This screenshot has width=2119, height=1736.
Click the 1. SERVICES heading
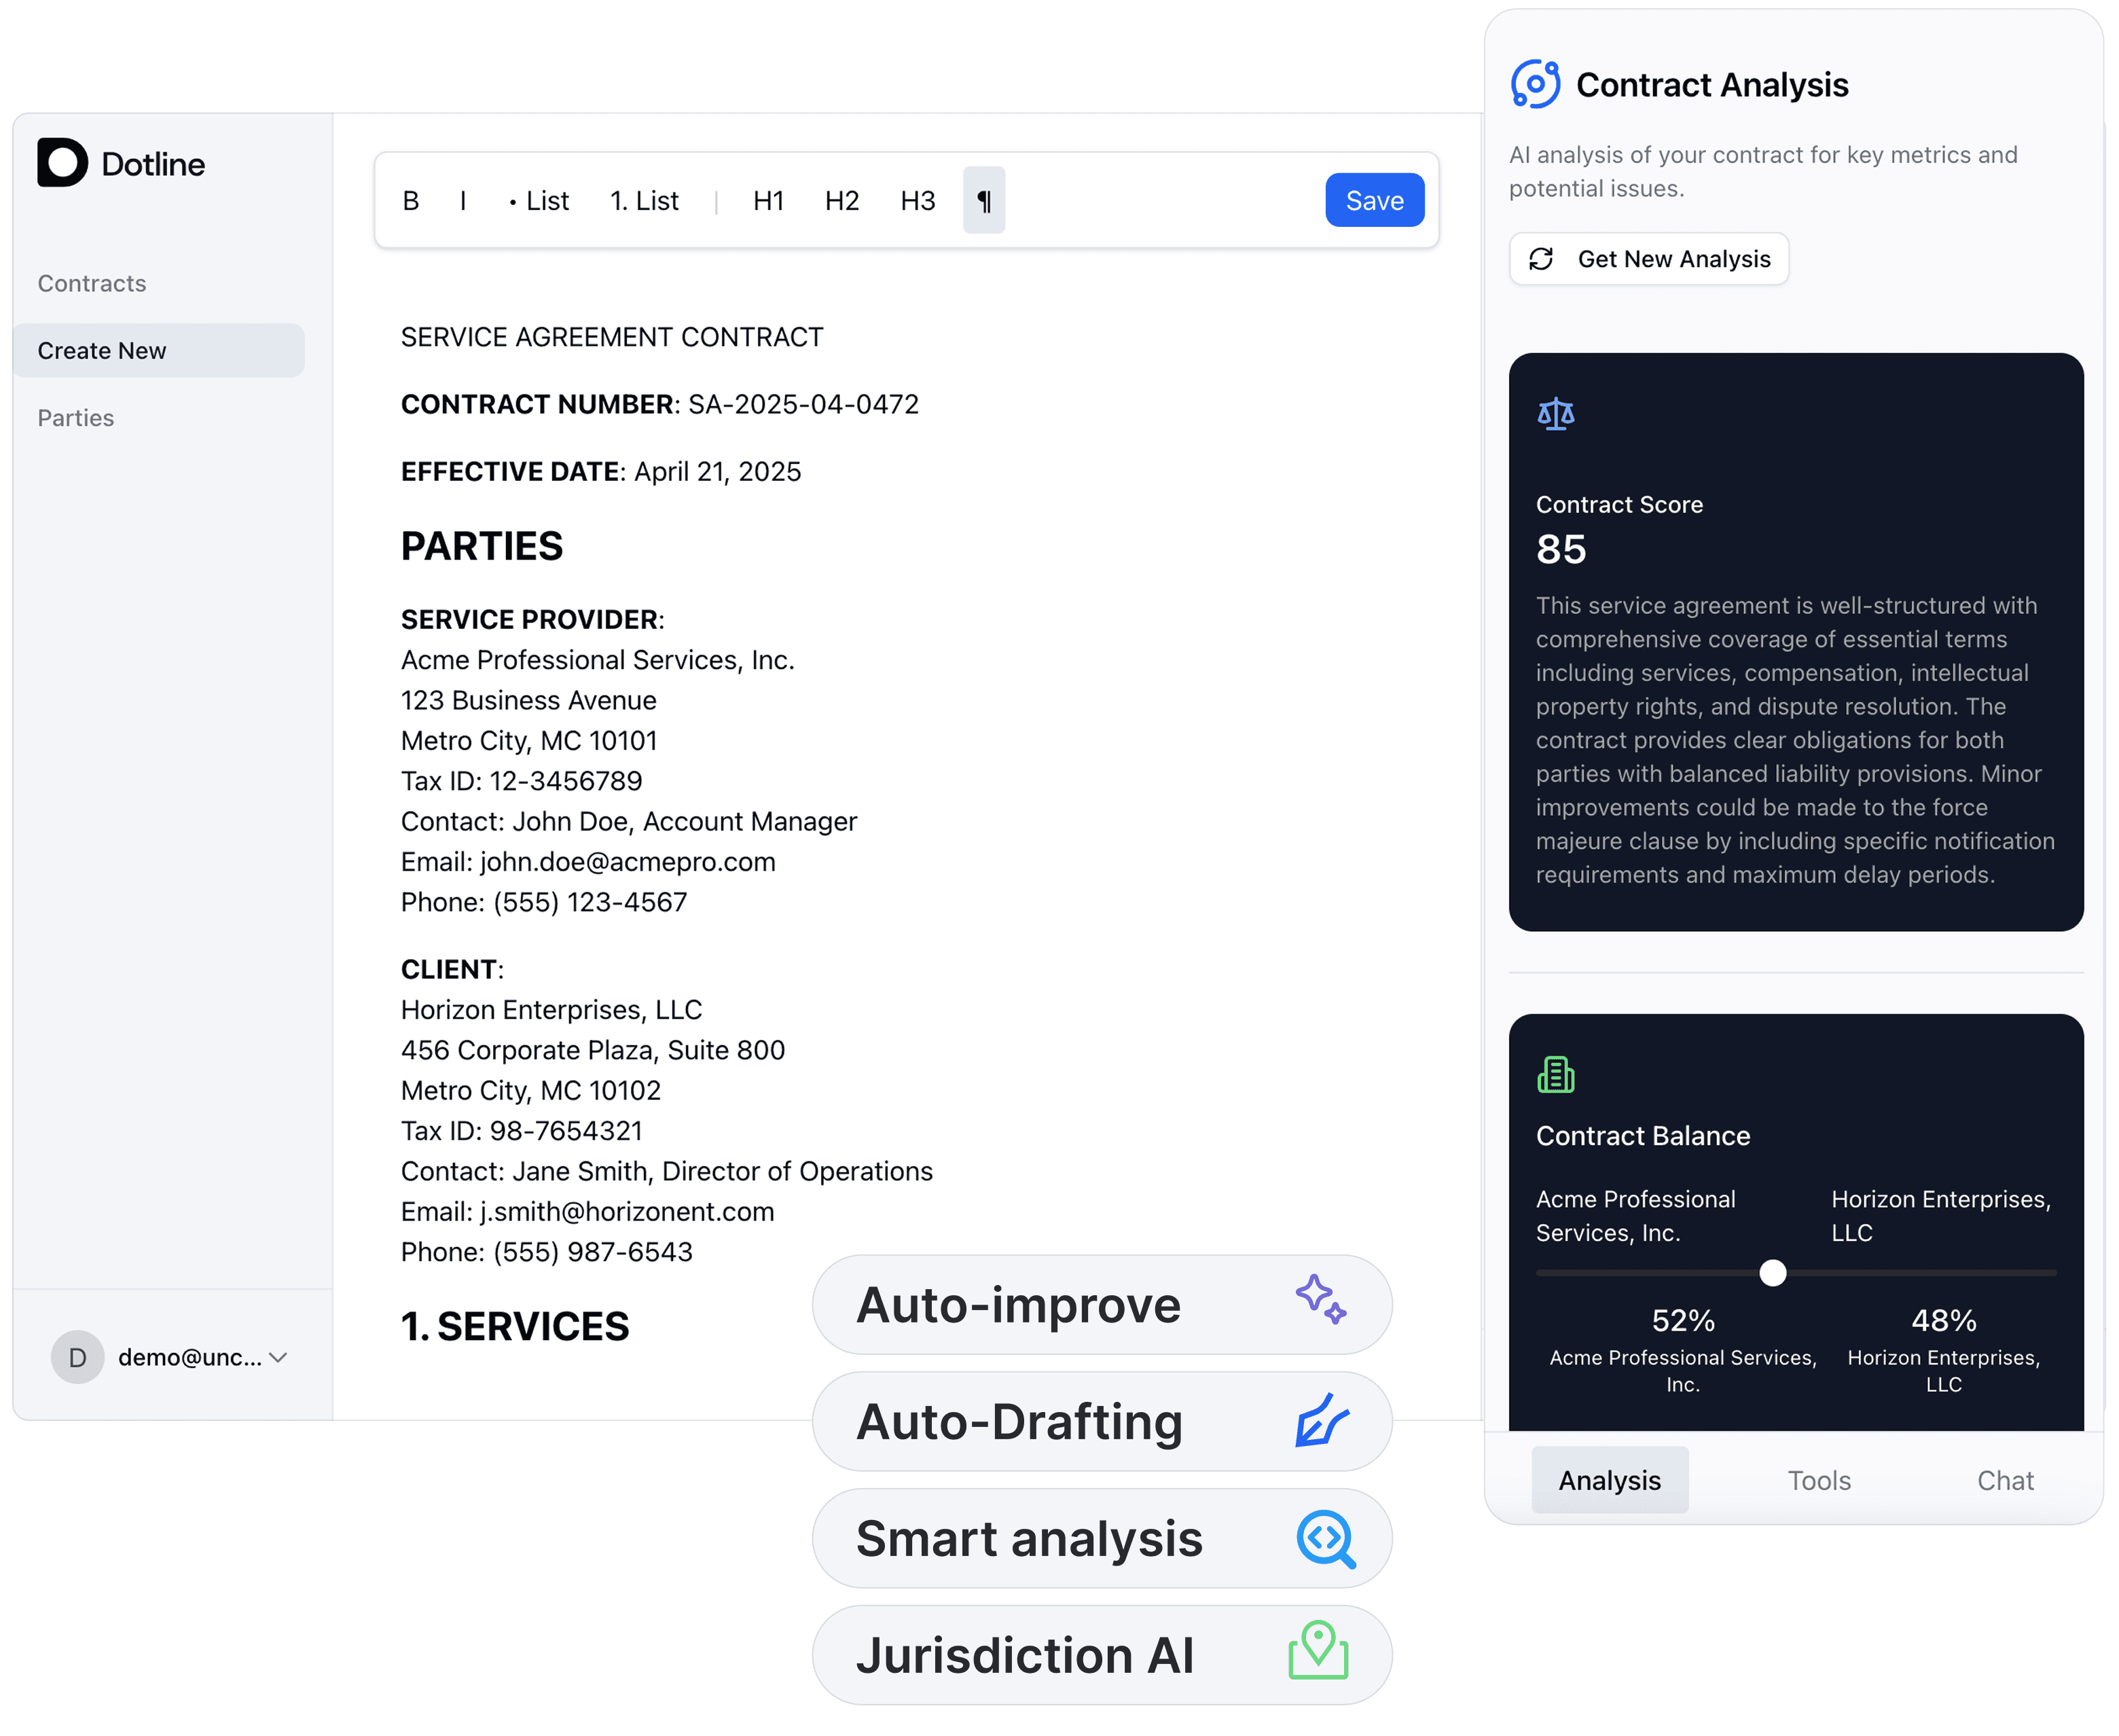(x=515, y=1326)
